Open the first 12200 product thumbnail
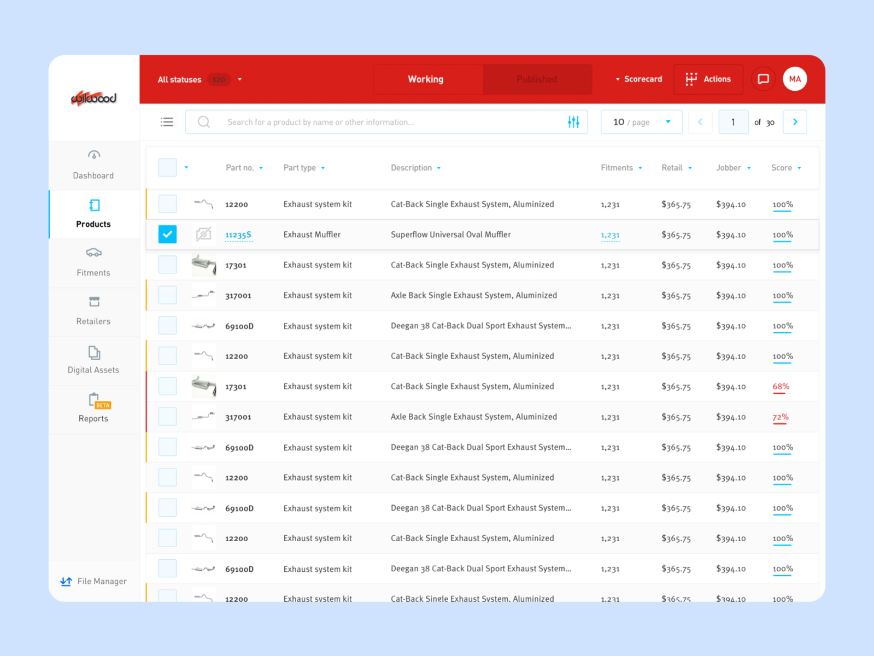874x656 pixels. 204,204
